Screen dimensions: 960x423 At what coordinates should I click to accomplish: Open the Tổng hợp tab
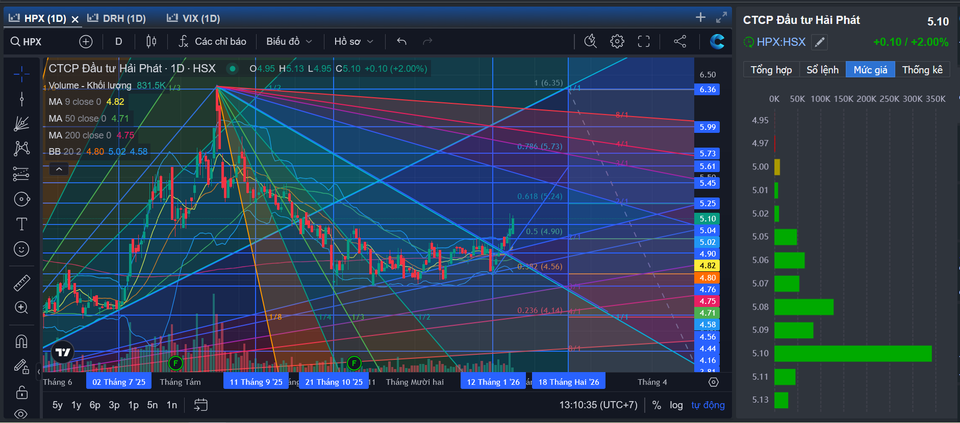point(771,70)
